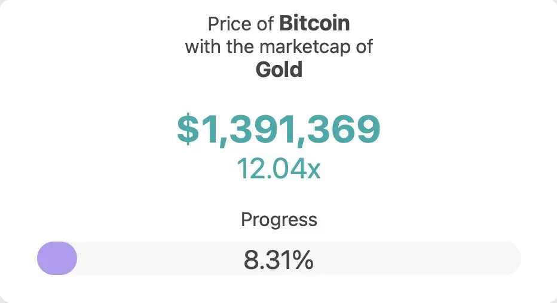Screen dimensions: 557x303
Task: Click the leading 12 of the multiplier
Action: tap(250, 168)
